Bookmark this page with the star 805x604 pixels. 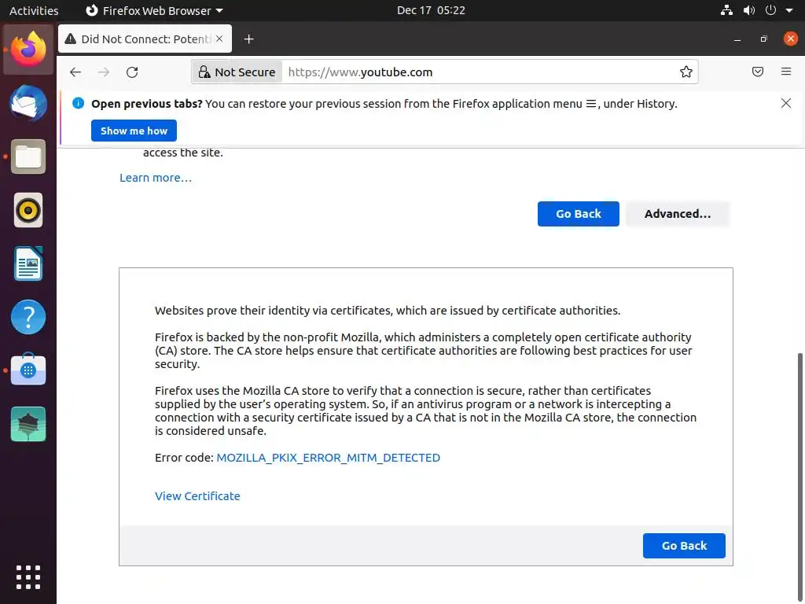click(x=686, y=72)
